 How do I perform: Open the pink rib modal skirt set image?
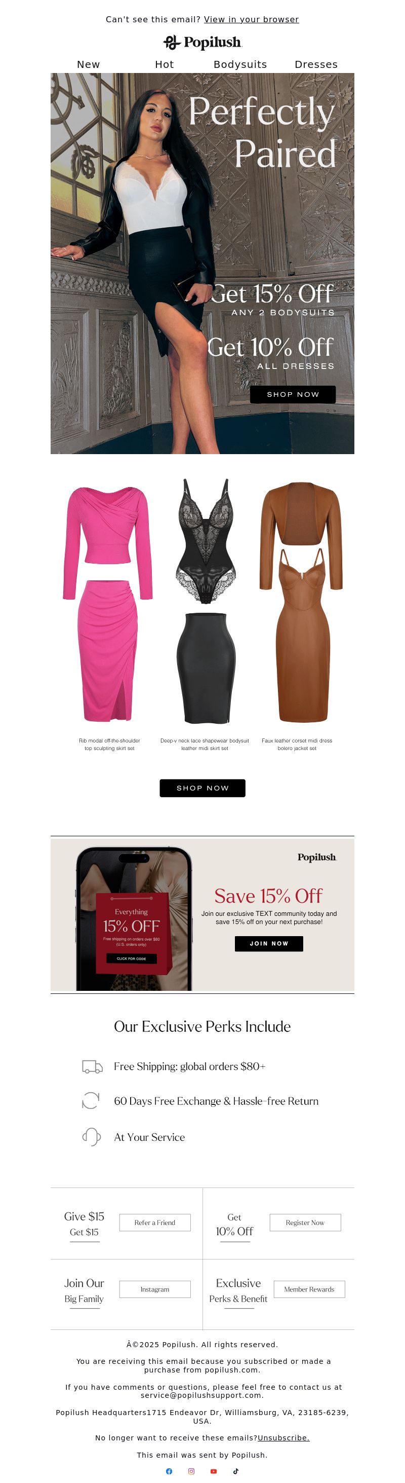108,603
